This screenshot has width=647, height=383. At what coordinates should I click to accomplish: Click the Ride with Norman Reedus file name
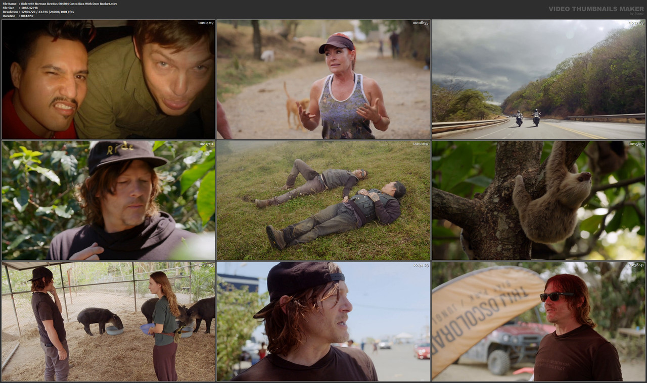(x=68, y=3)
